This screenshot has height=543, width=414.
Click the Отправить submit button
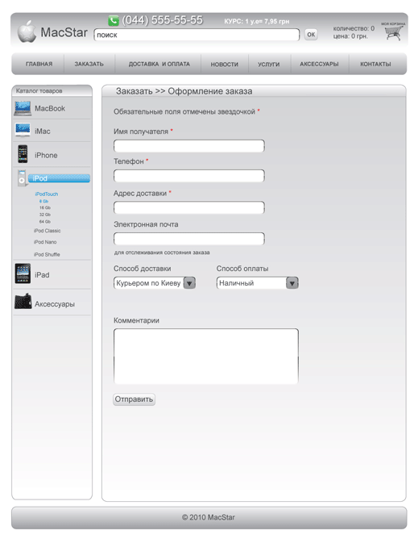coord(134,399)
